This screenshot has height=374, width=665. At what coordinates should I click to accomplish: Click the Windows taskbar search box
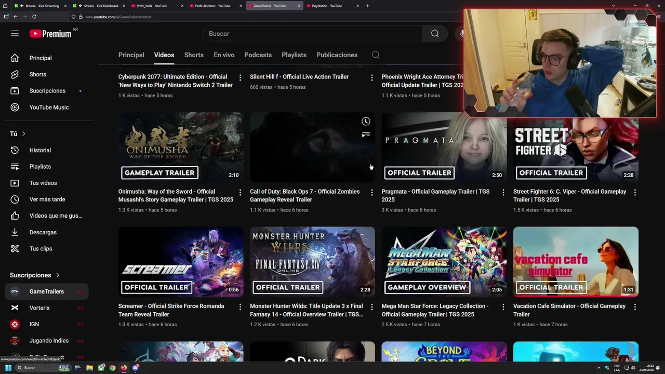43,368
